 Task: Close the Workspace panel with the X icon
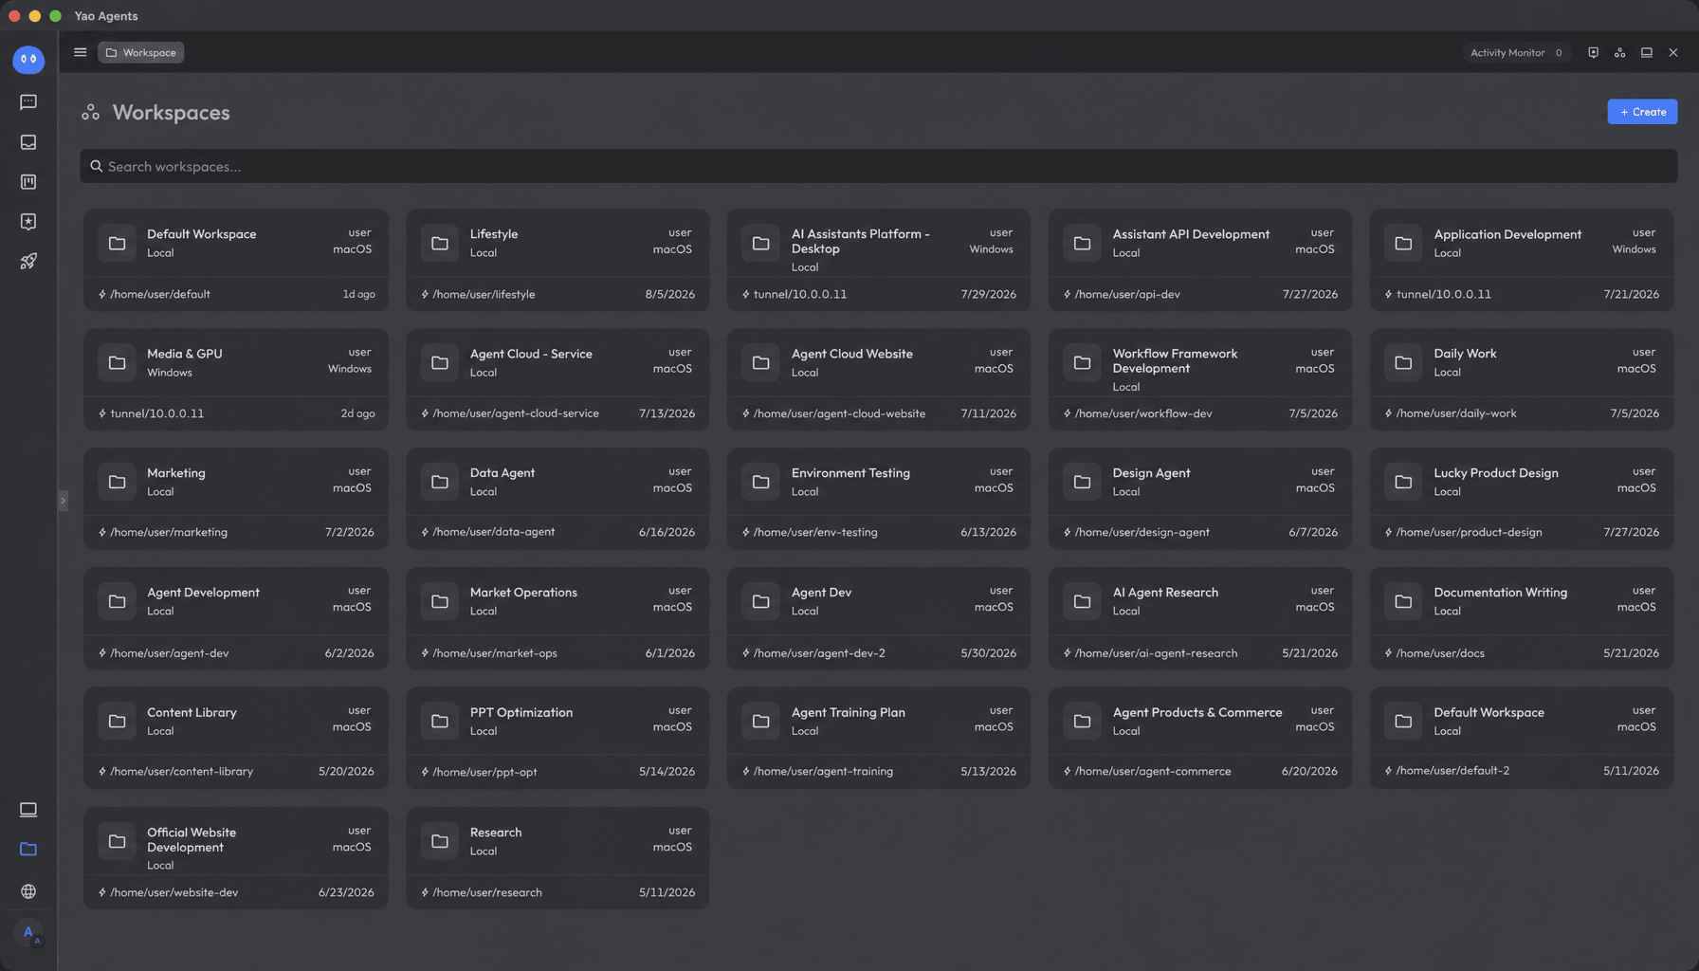(x=1673, y=52)
